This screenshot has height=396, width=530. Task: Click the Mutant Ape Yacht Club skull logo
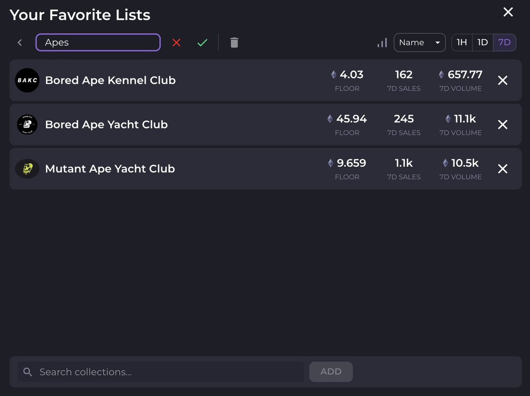tap(27, 168)
